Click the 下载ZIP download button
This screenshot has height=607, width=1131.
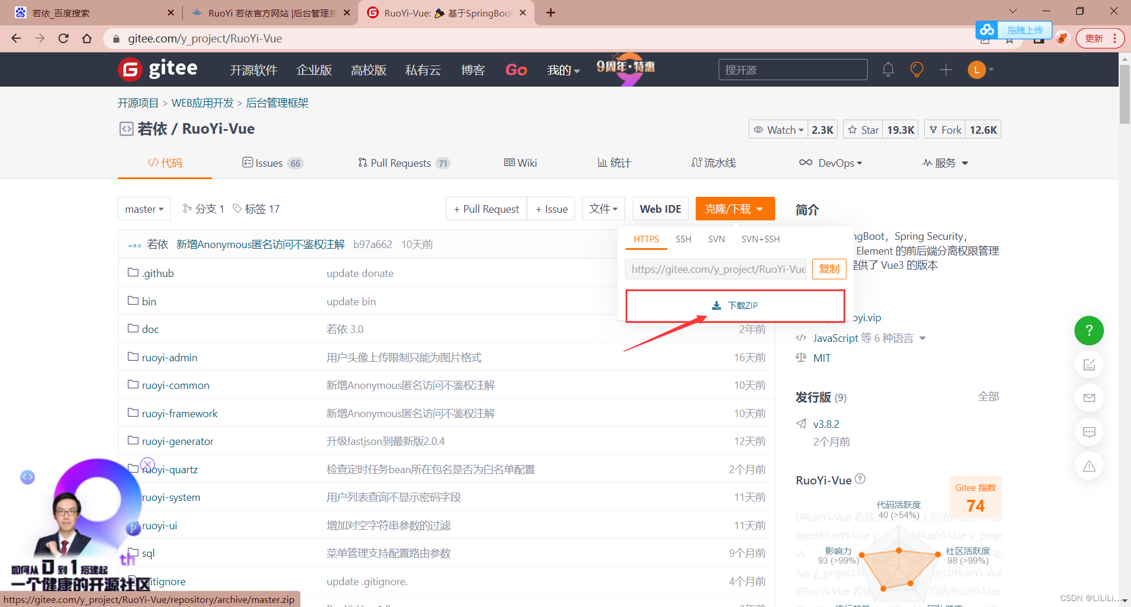(735, 306)
